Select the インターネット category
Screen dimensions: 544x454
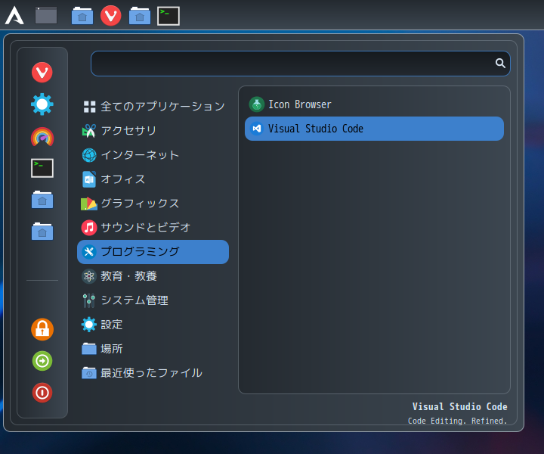tap(153, 155)
